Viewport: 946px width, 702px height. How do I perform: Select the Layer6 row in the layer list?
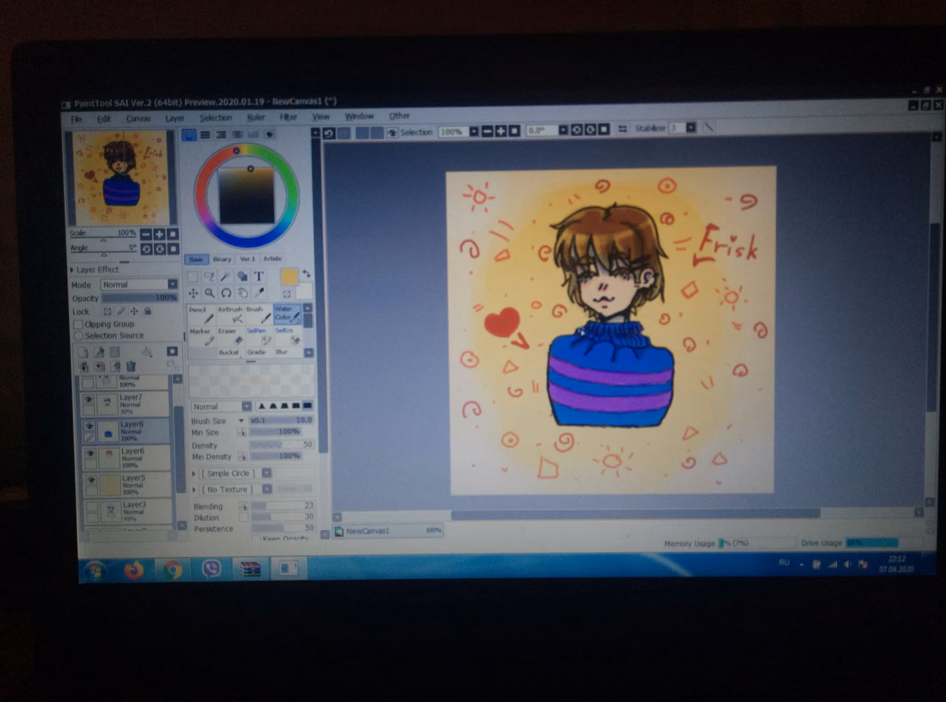coord(128,458)
